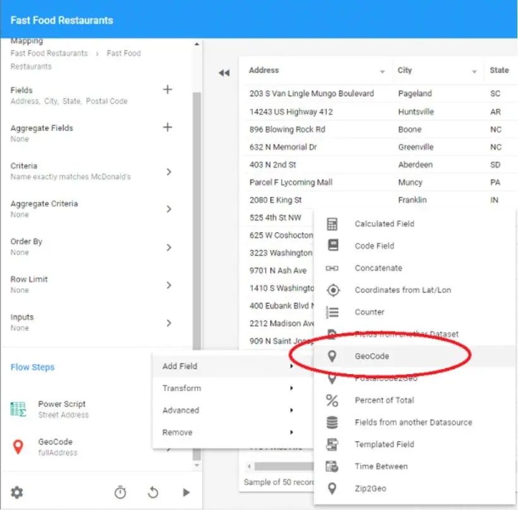The height and width of the screenshot is (510, 518).
Task: Click the left panel scroll-up arrow
Action: pos(197,44)
